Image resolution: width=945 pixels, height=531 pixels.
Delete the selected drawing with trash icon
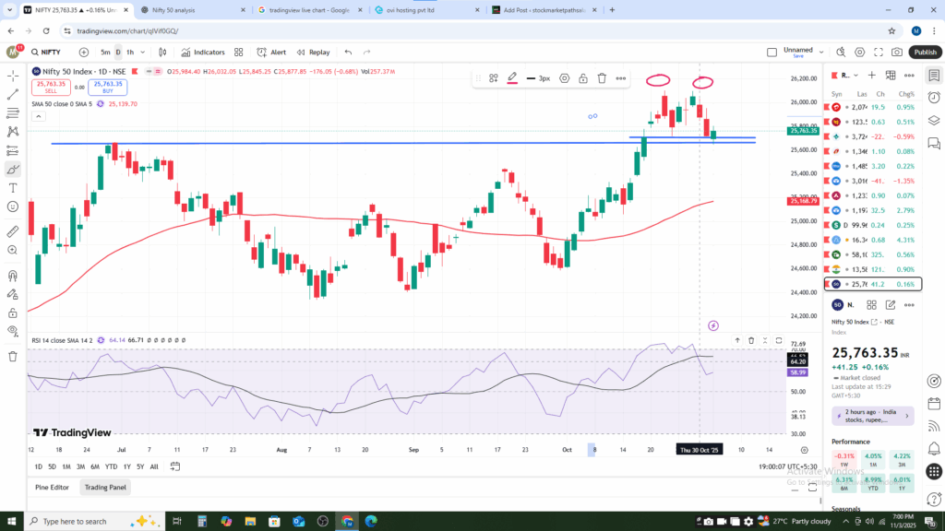coord(602,78)
